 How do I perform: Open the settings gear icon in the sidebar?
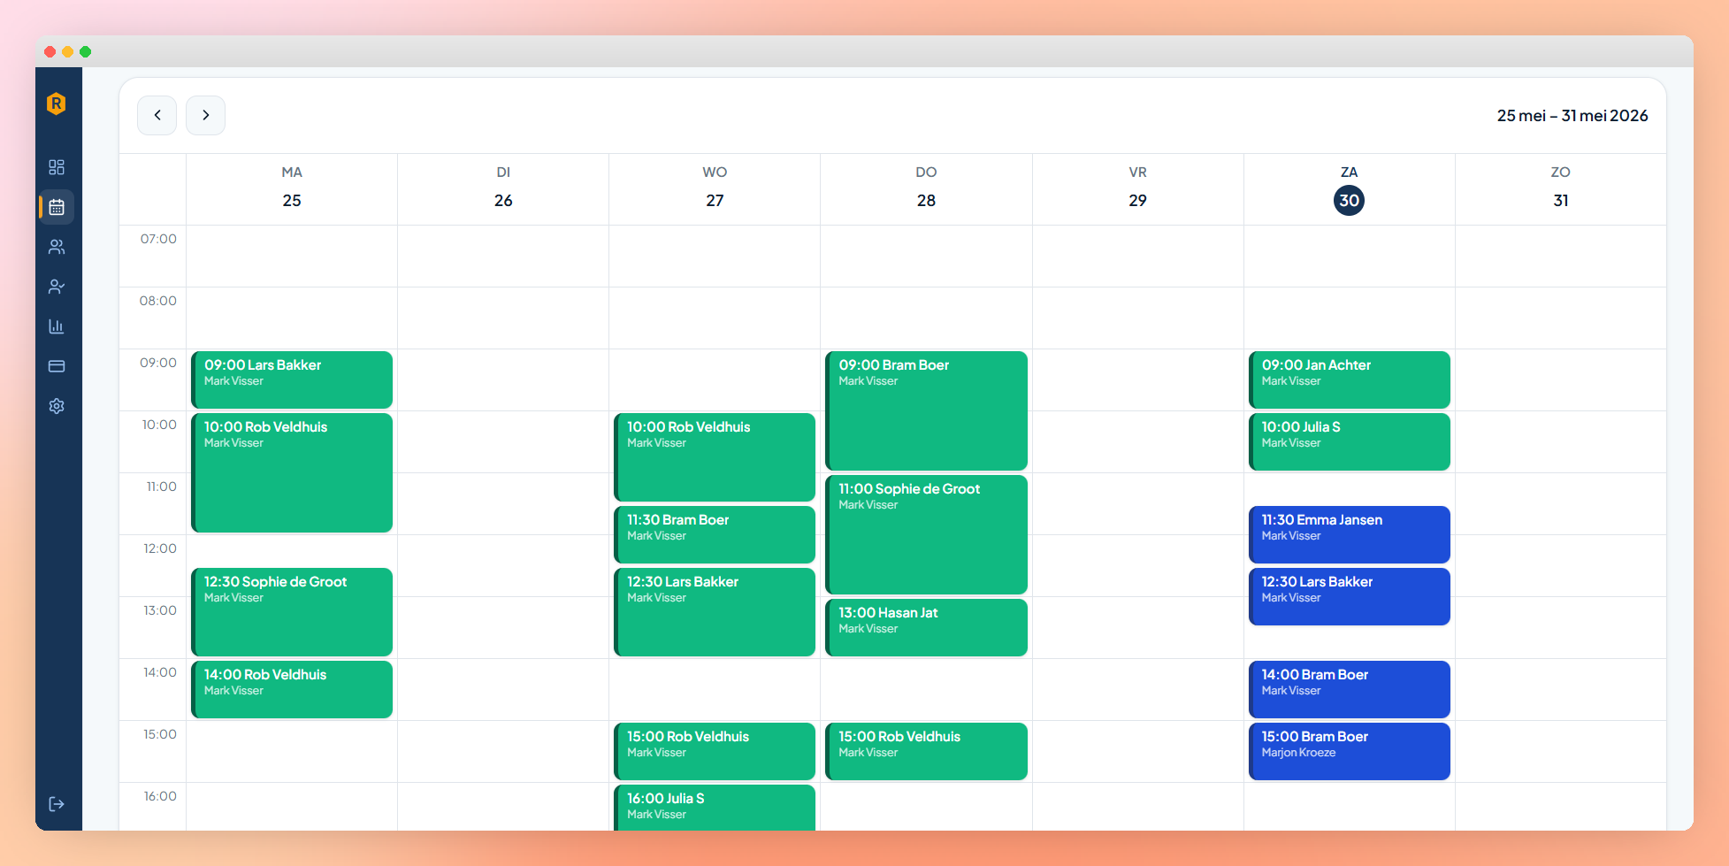point(57,406)
